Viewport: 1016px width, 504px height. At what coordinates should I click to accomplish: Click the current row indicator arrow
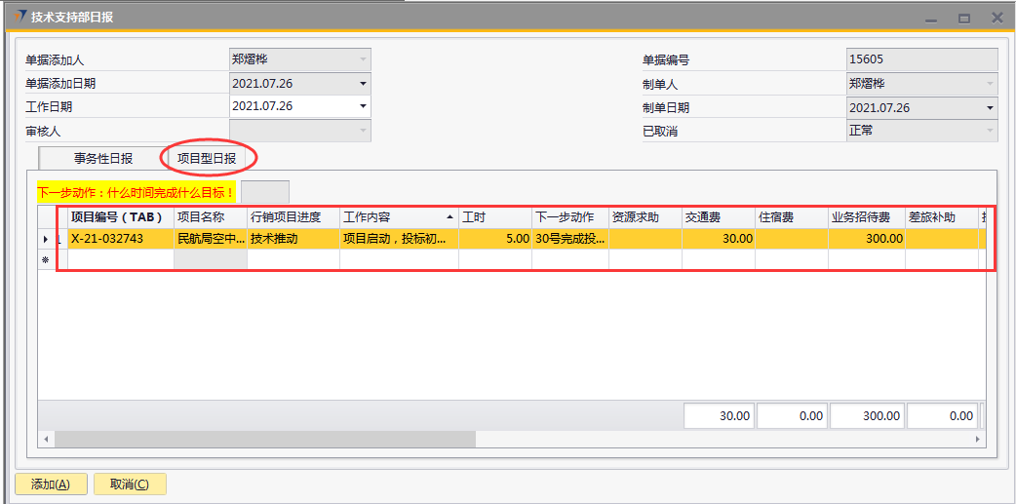click(46, 239)
